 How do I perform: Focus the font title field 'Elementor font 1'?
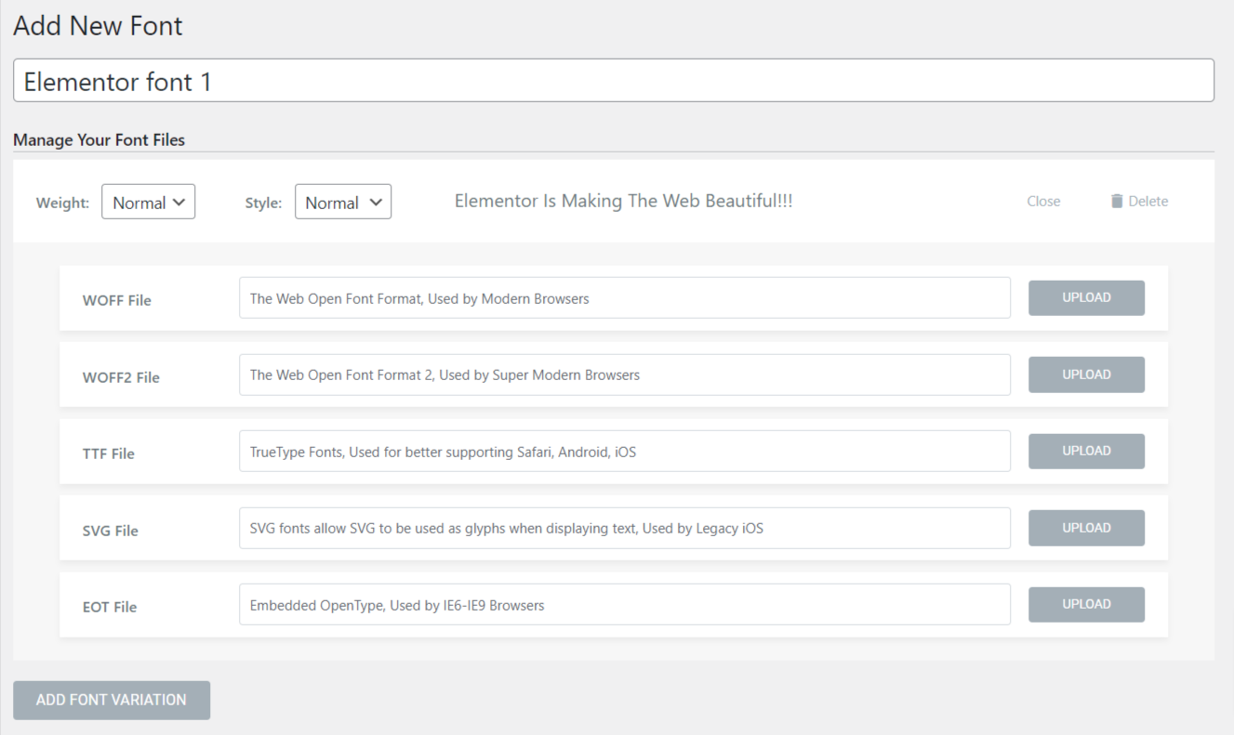614,81
